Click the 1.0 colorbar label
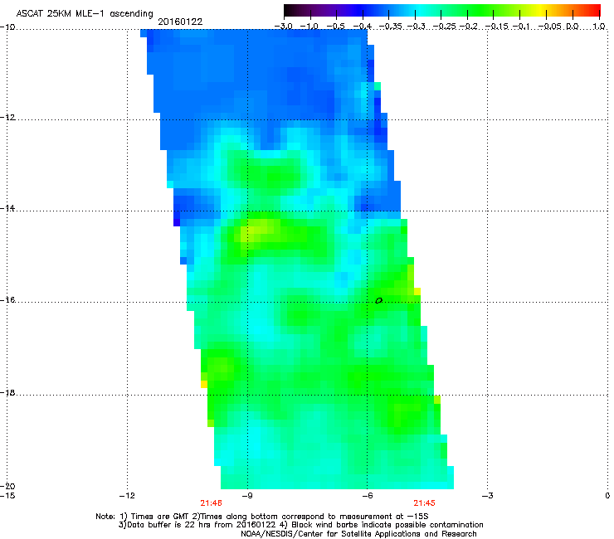614x539 pixels. tap(599, 27)
